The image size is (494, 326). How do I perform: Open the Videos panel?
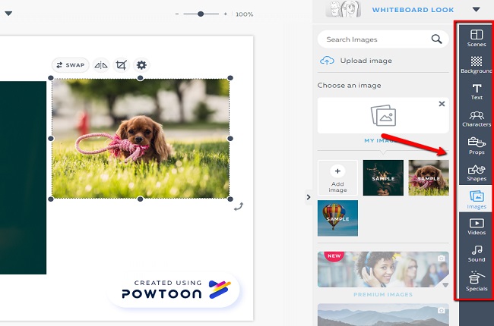tap(477, 226)
